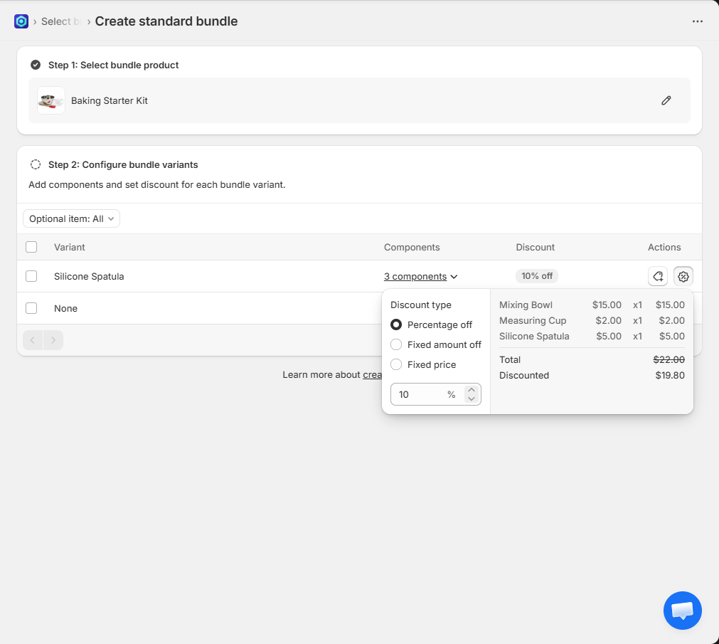Click the Baking Starter Kit thumbnail
The height and width of the screenshot is (644, 719).
[x=51, y=100]
